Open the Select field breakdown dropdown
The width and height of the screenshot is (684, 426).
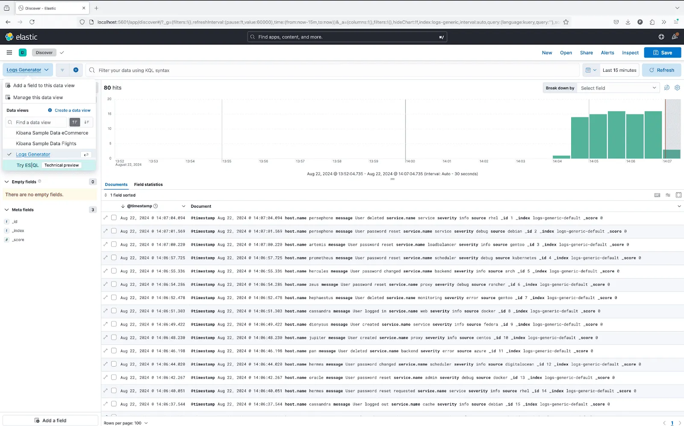click(x=618, y=88)
